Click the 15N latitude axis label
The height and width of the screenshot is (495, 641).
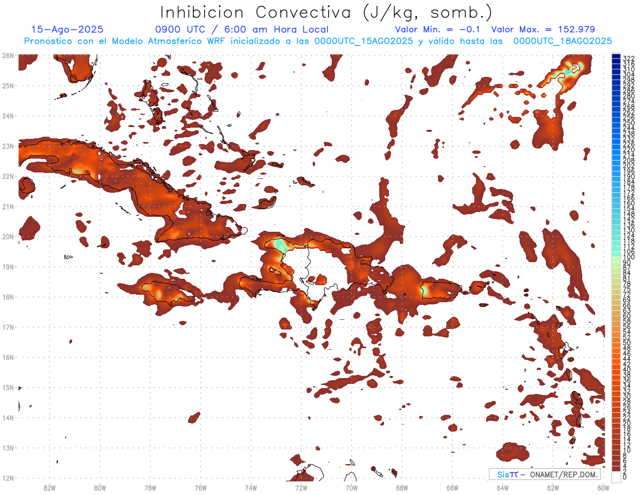point(7,387)
